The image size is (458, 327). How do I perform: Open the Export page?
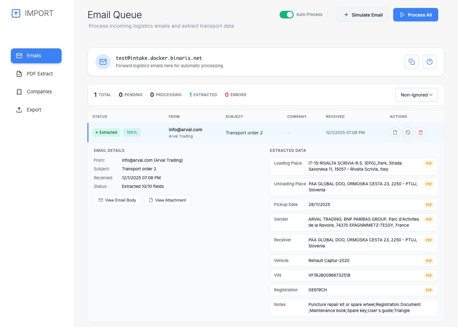click(36, 110)
